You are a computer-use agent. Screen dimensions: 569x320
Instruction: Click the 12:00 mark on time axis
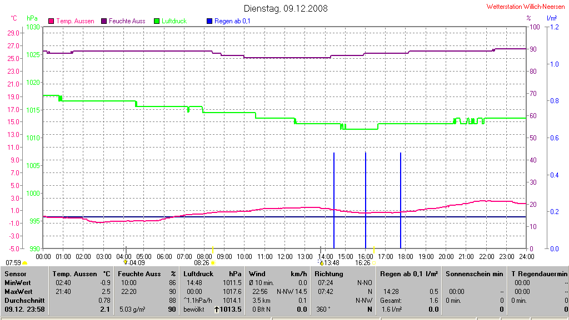(x=285, y=257)
